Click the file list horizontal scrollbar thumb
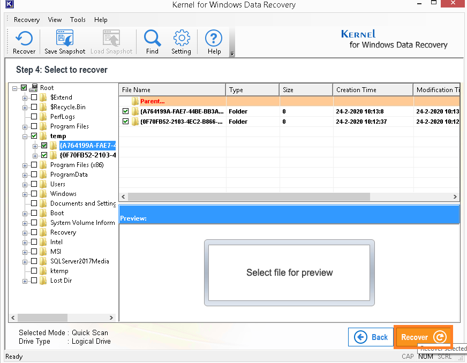This screenshot has height=363, width=467. [x=249, y=196]
